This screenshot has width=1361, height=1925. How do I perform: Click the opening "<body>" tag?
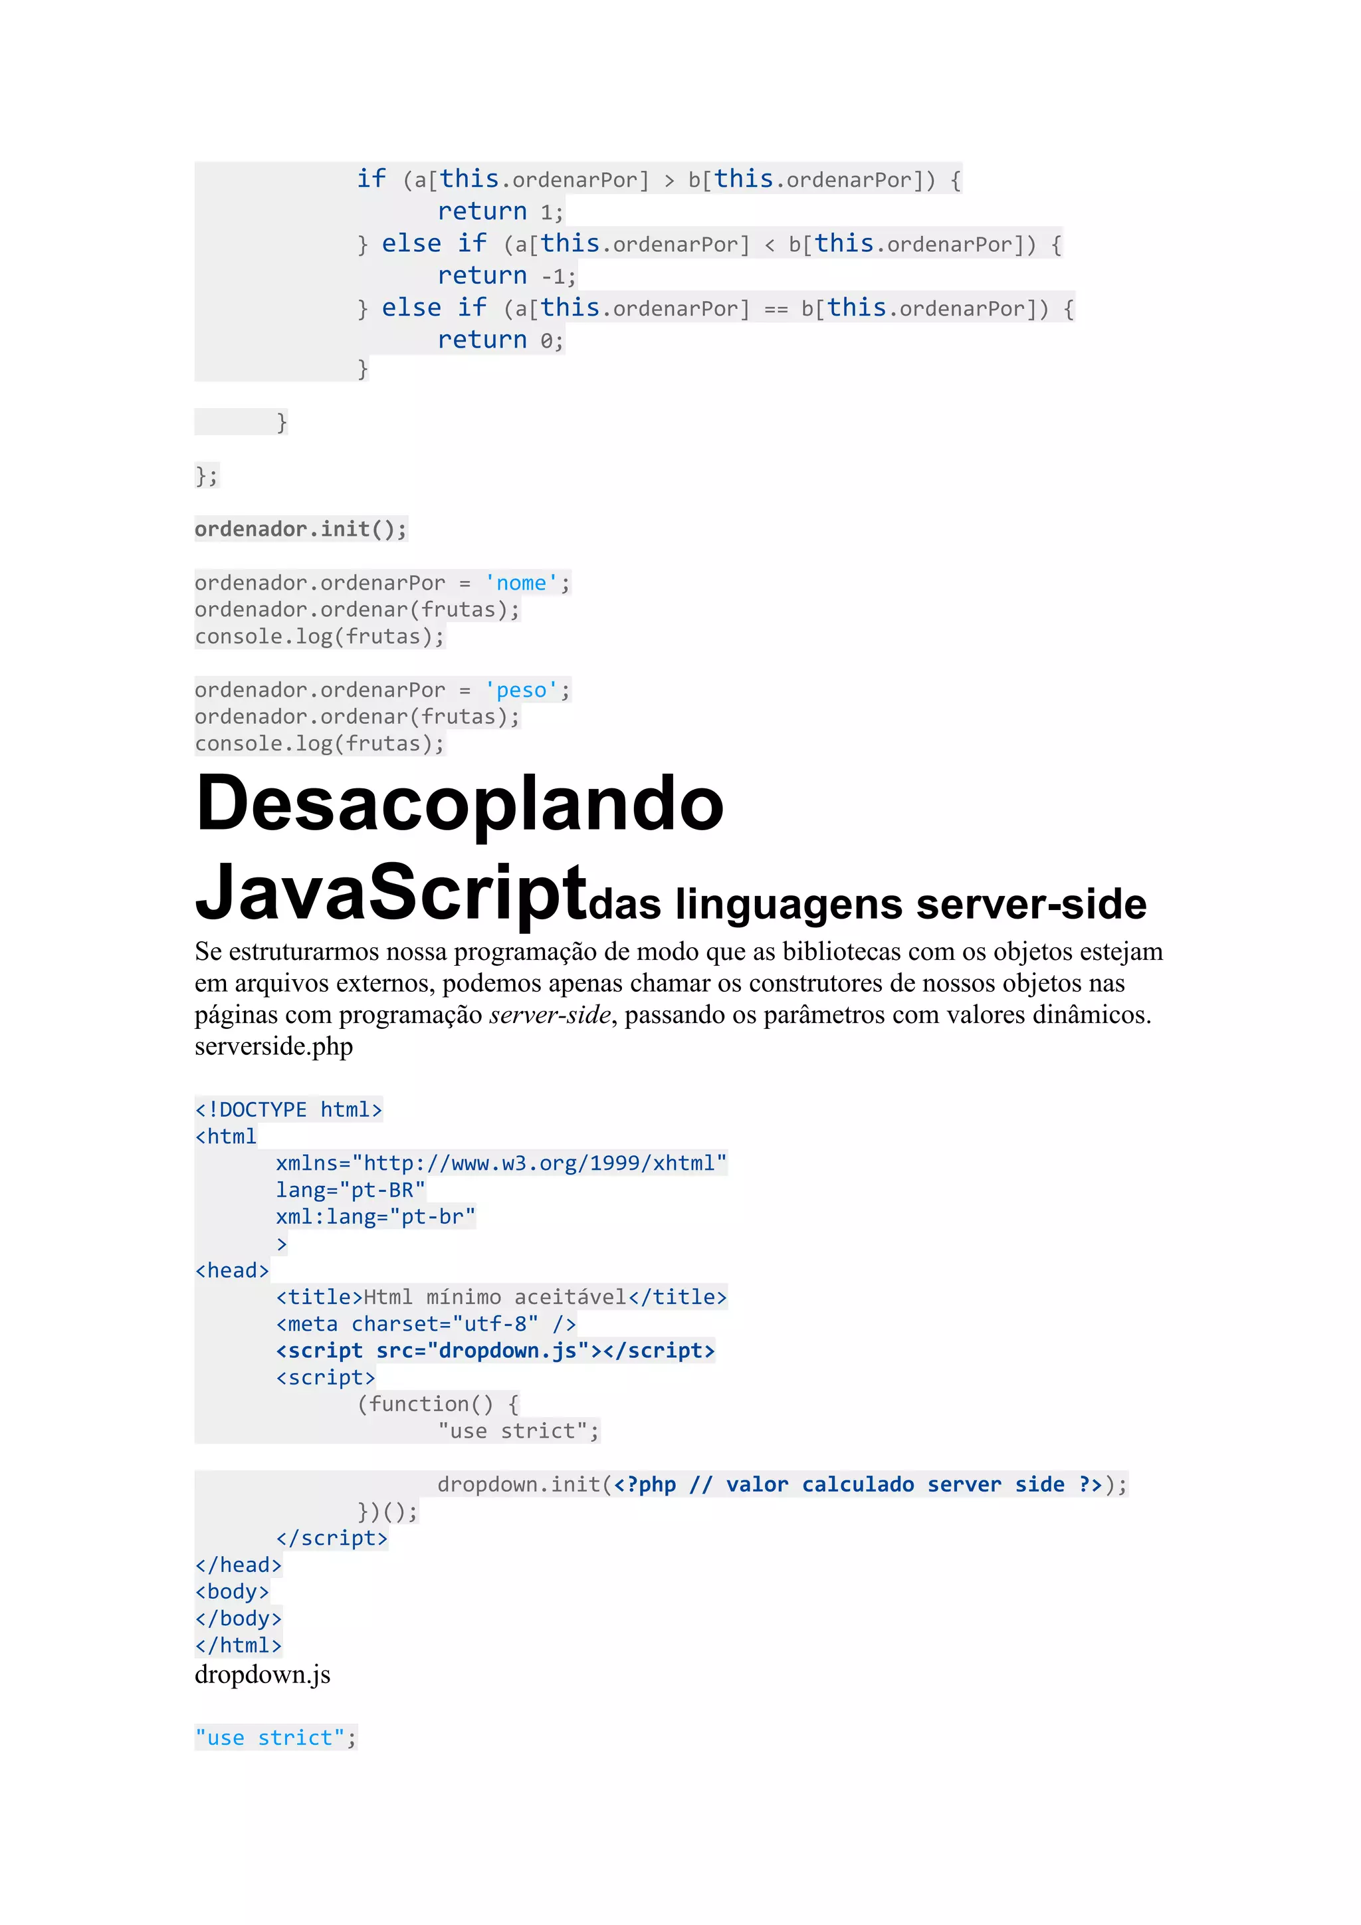[232, 1592]
